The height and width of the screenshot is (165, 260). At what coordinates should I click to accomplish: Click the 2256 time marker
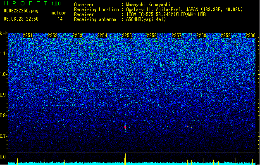(152, 35)
